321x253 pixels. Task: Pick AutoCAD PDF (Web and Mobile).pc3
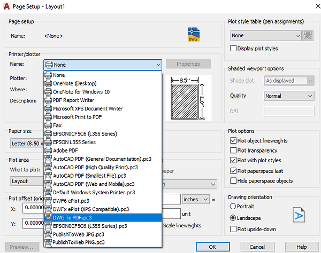pos(103,184)
